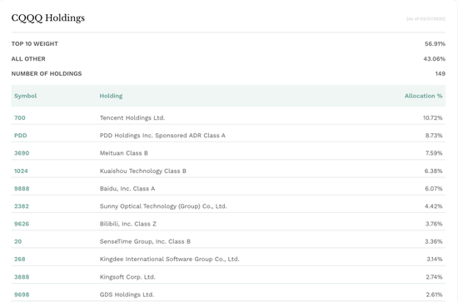Open the 20 ticker symbol link
This screenshot has height=302, width=458.
[17, 241]
